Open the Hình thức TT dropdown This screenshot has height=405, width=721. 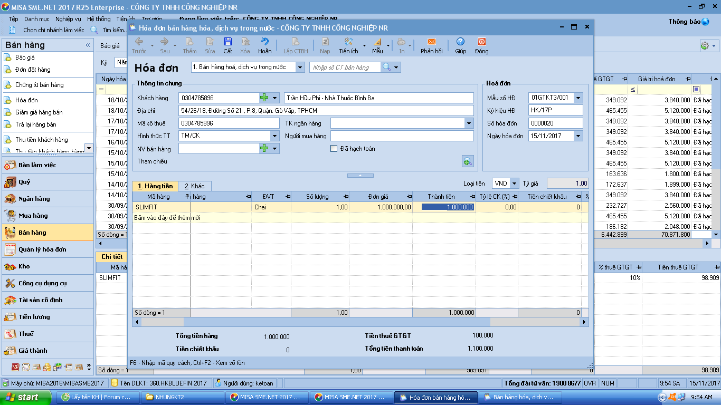point(274,136)
